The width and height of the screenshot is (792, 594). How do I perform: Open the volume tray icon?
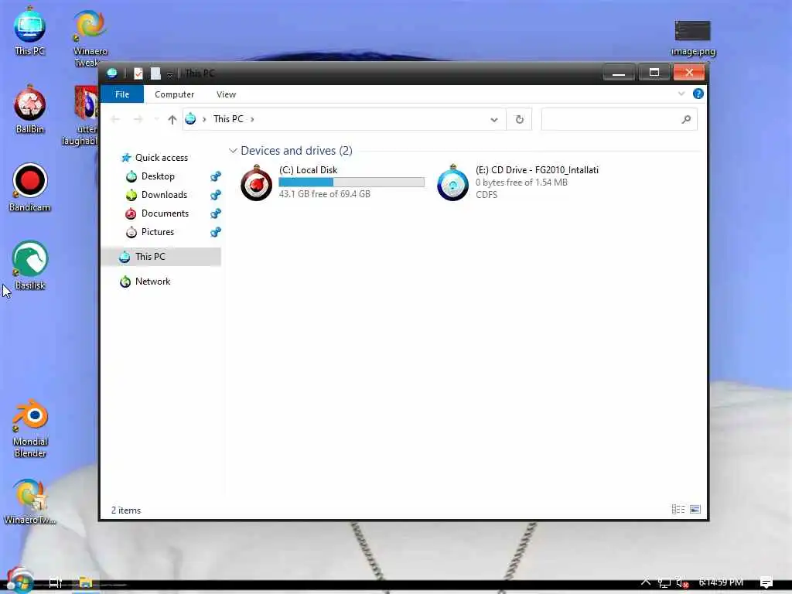682,583
